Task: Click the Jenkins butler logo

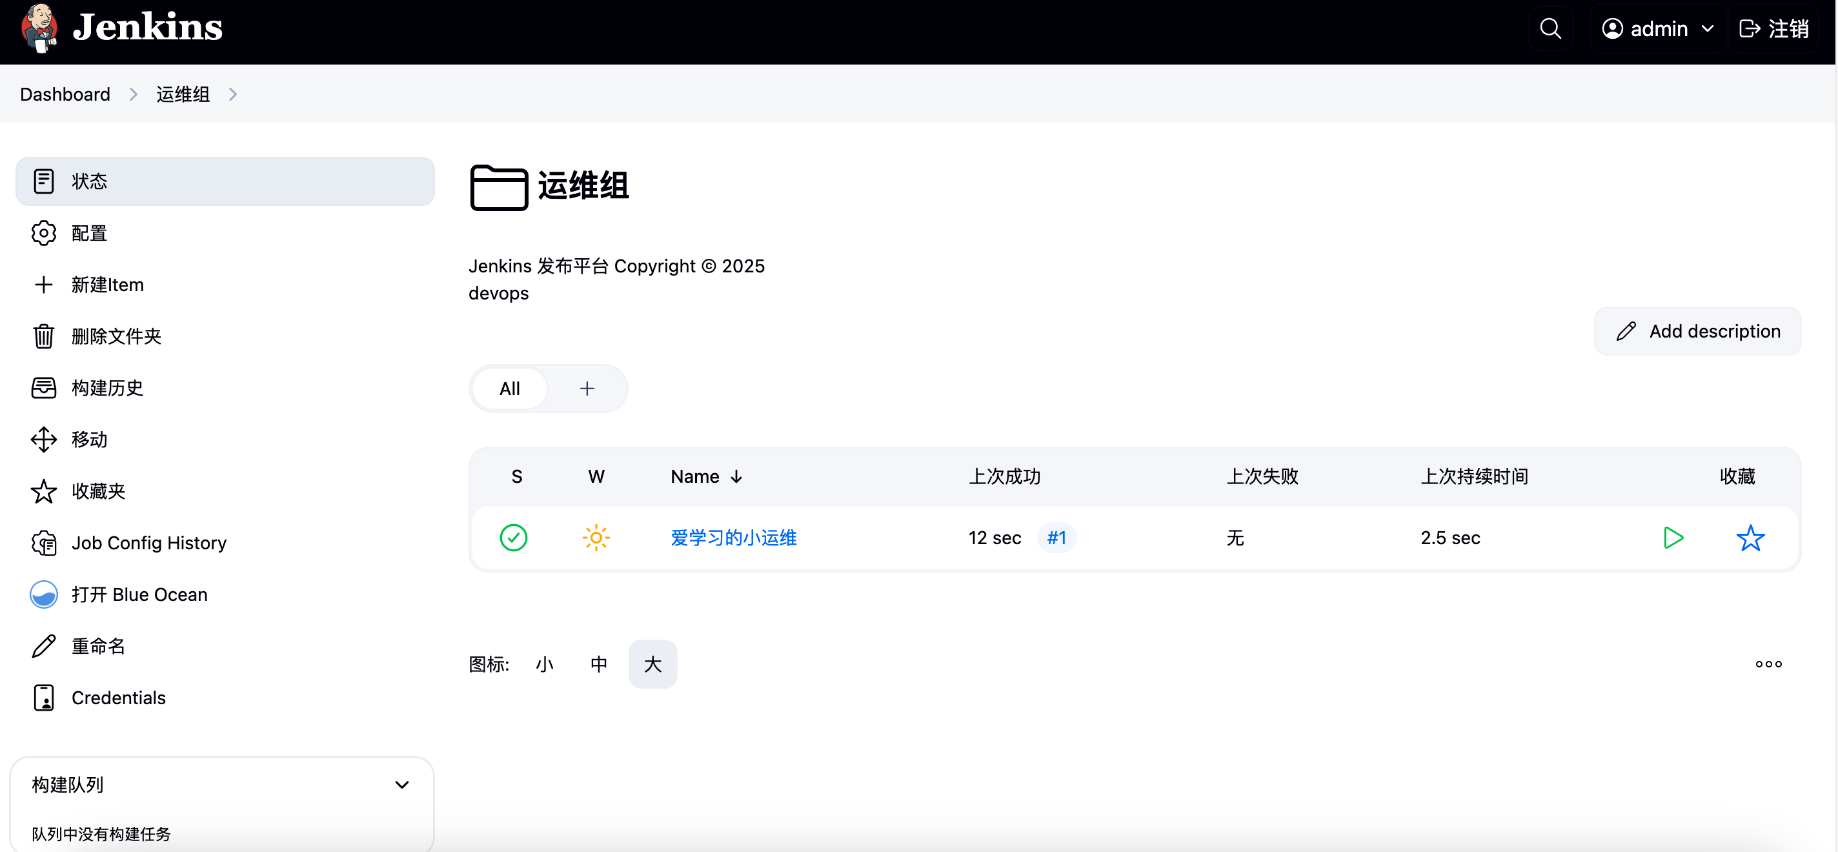Action: [x=39, y=28]
